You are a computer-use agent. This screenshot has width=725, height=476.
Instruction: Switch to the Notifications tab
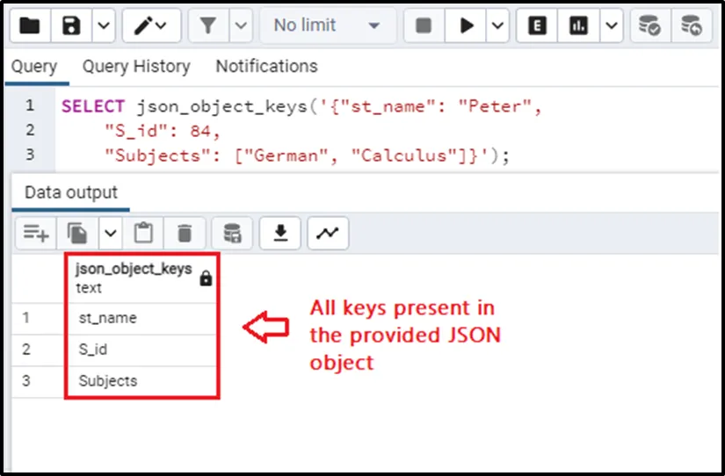coord(266,67)
